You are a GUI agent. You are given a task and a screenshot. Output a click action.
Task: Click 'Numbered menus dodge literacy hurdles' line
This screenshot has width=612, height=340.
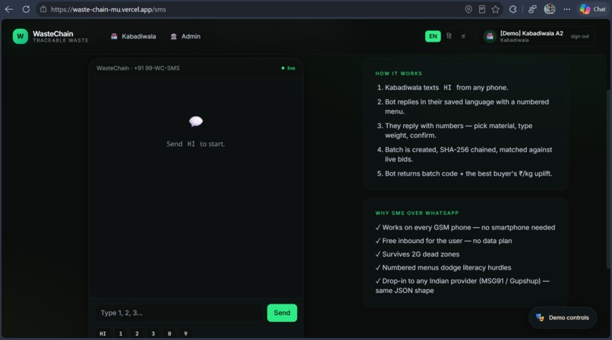443,267
